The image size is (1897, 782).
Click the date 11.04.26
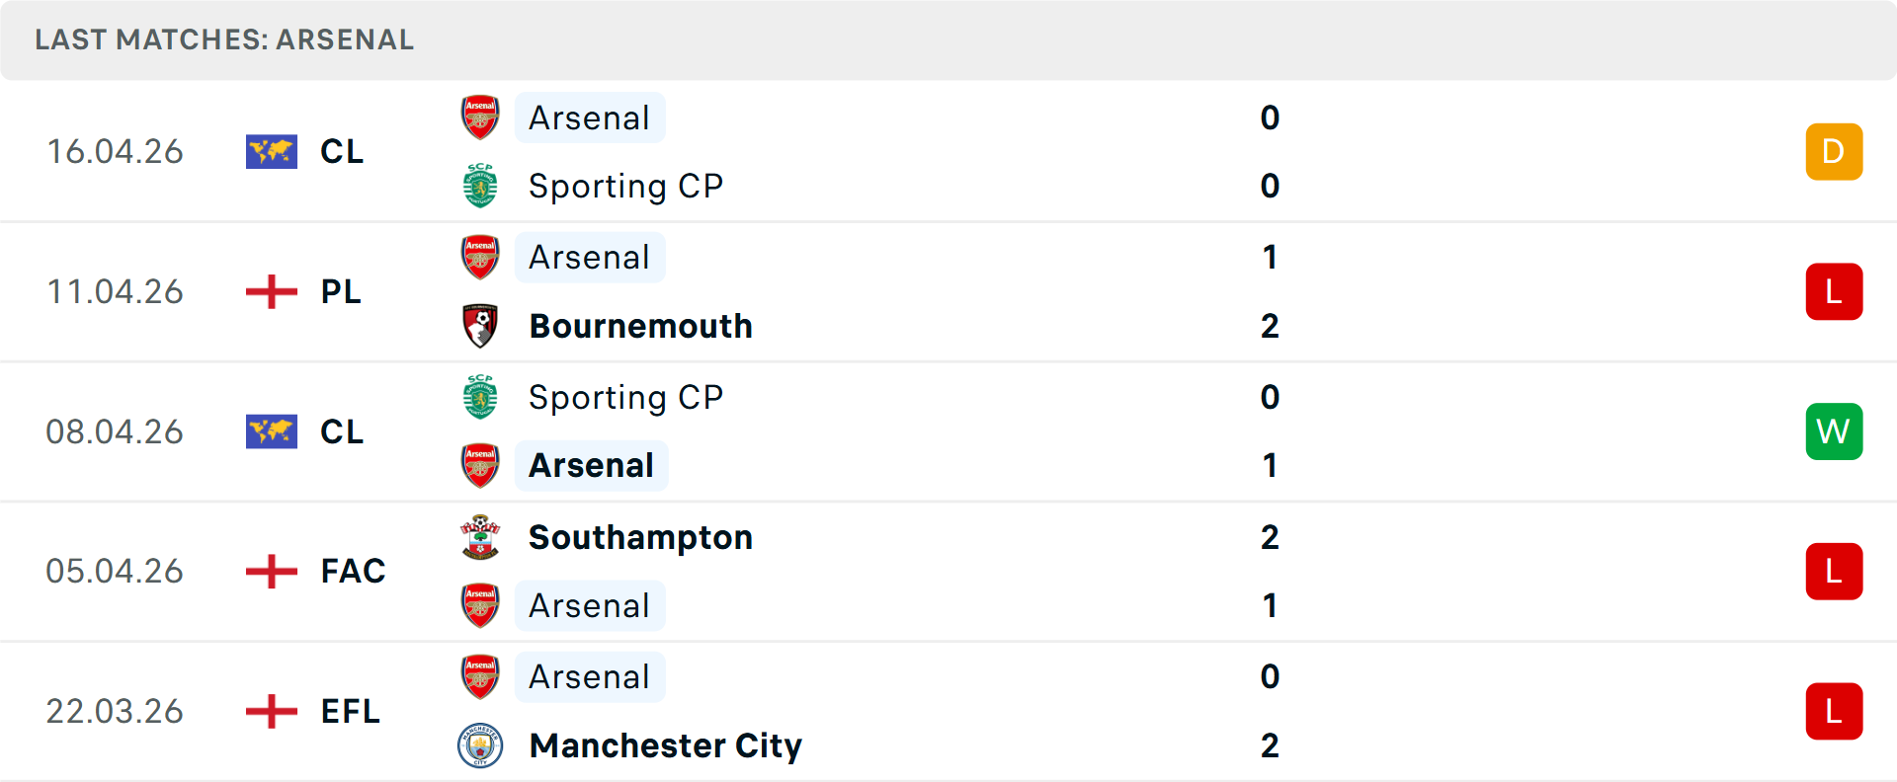(116, 291)
